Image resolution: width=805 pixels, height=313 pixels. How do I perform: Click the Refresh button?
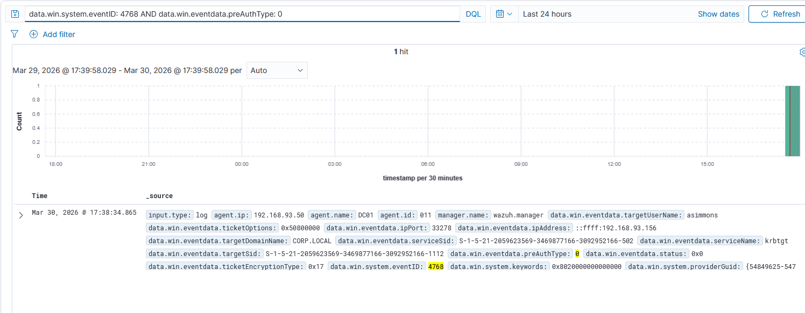coord(778,14)
